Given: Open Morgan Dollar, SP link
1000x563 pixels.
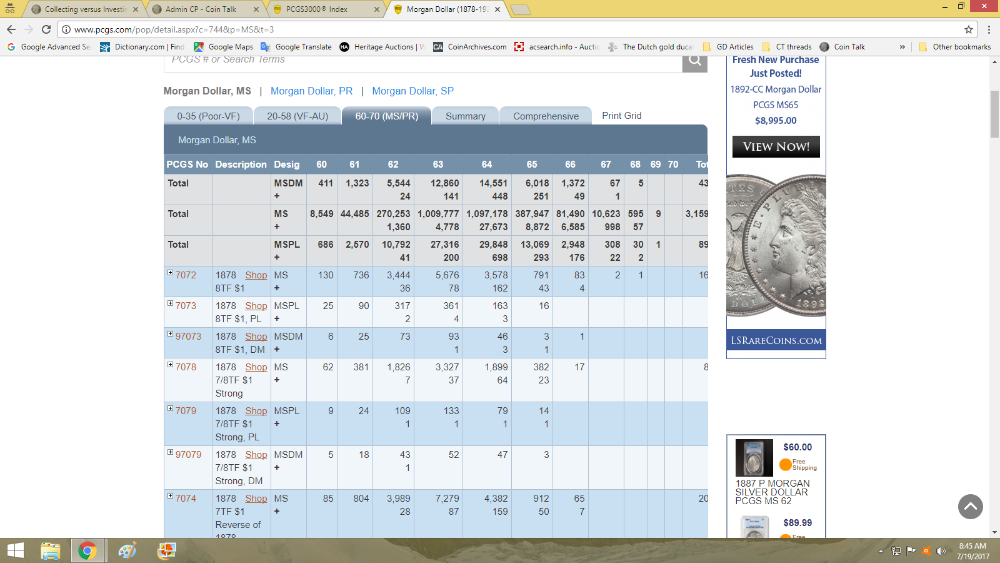Looking at the screenshot, I should click(x=413, y=91).
